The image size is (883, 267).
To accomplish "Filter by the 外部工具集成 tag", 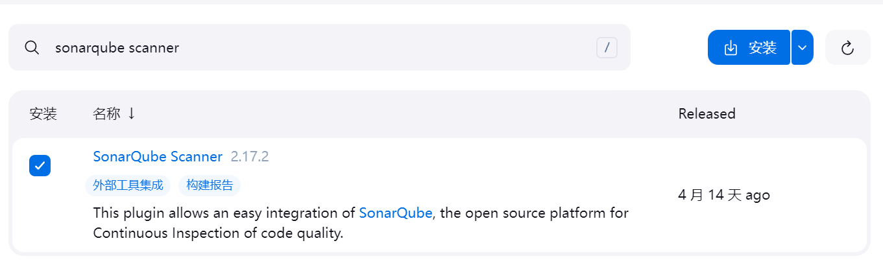I will [128, 185].
